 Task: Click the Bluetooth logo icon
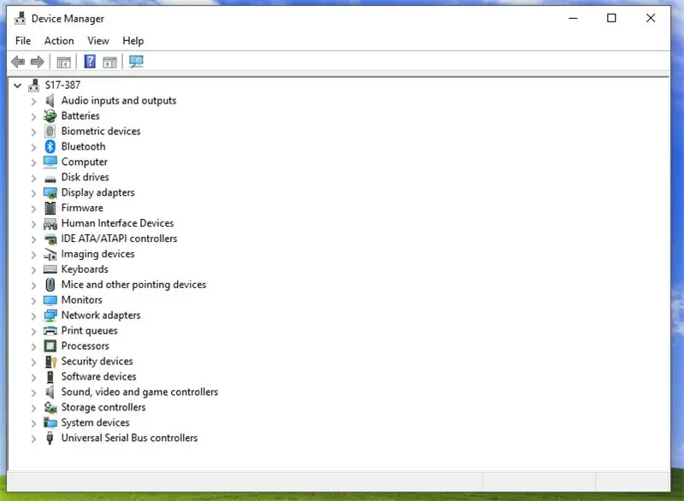(50, 146)
